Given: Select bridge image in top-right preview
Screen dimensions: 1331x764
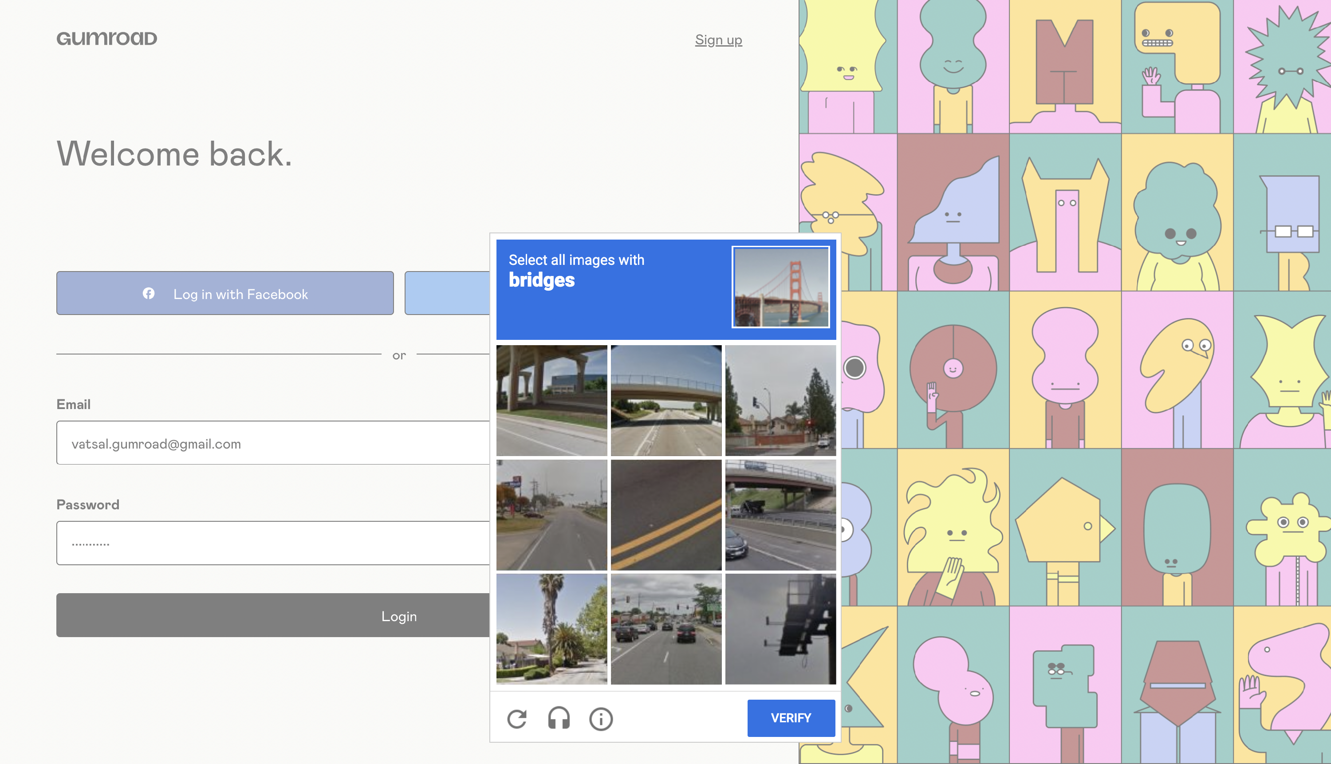Looking at the screenshot, I should 782,287.
